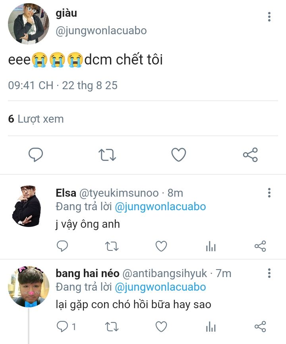View analytics for Elsa's reply
Viewport: 286px width, 344px height.
pyautogui.click(x=211, y=247)
